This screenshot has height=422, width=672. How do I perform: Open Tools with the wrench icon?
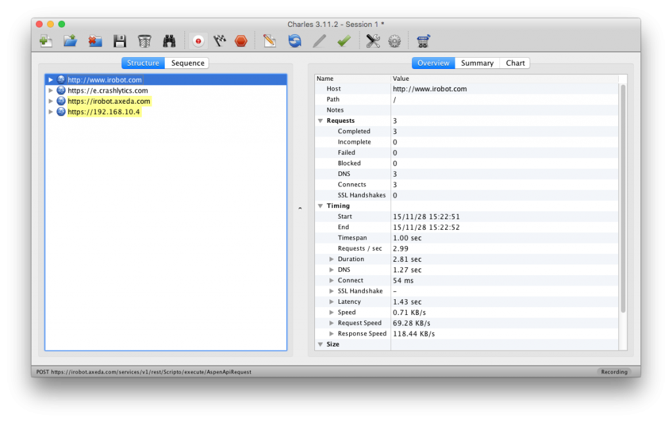pos(373,41)
